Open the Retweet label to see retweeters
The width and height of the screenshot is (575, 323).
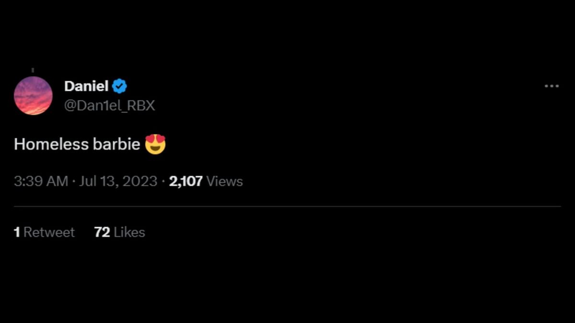[49, 233]
